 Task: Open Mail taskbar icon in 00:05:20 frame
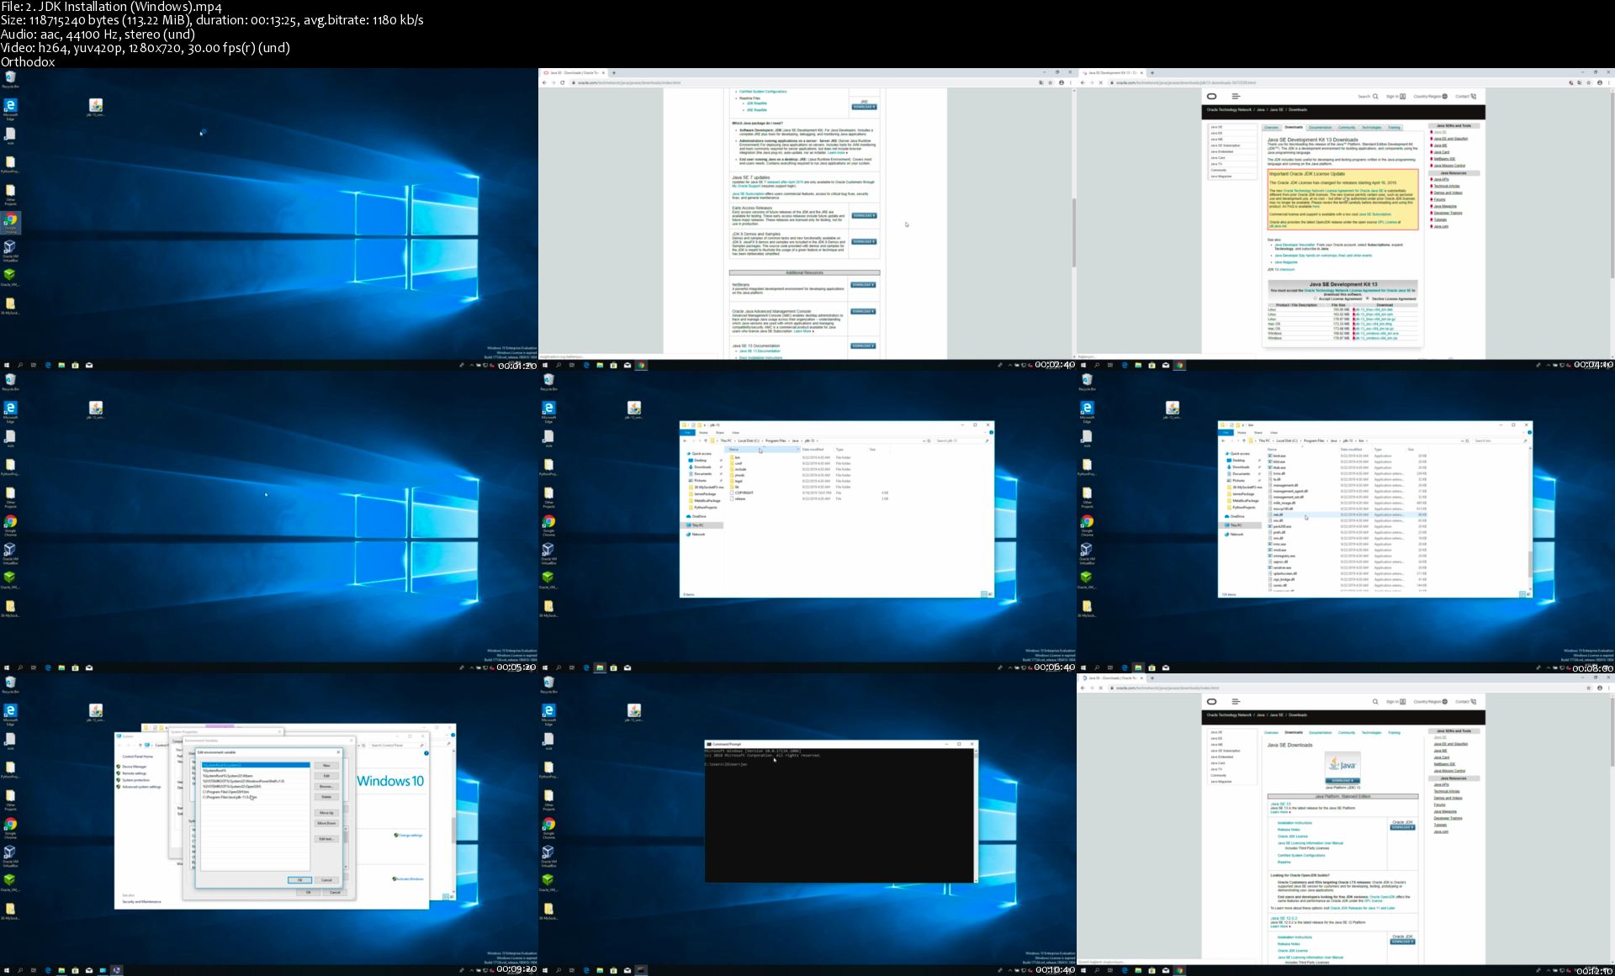[x=89, y=667]
